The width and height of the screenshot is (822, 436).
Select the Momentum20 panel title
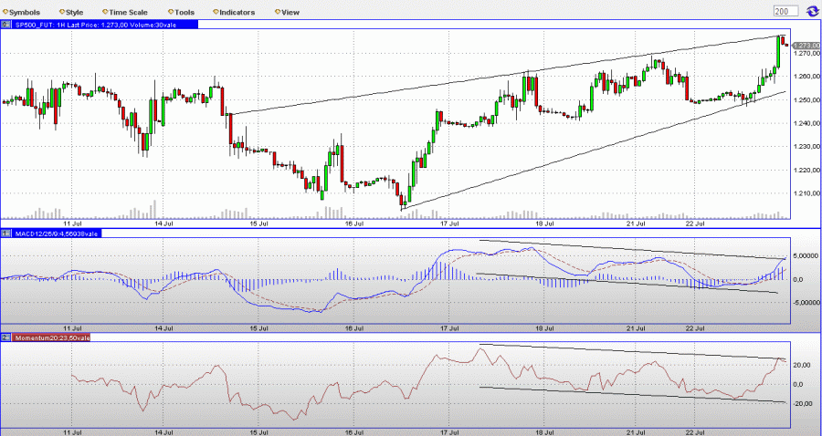click(x=52, y=337)
